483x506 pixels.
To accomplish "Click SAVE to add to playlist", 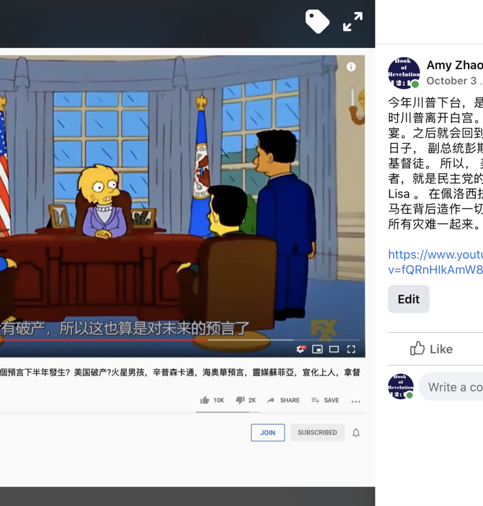I will (325, 400).
